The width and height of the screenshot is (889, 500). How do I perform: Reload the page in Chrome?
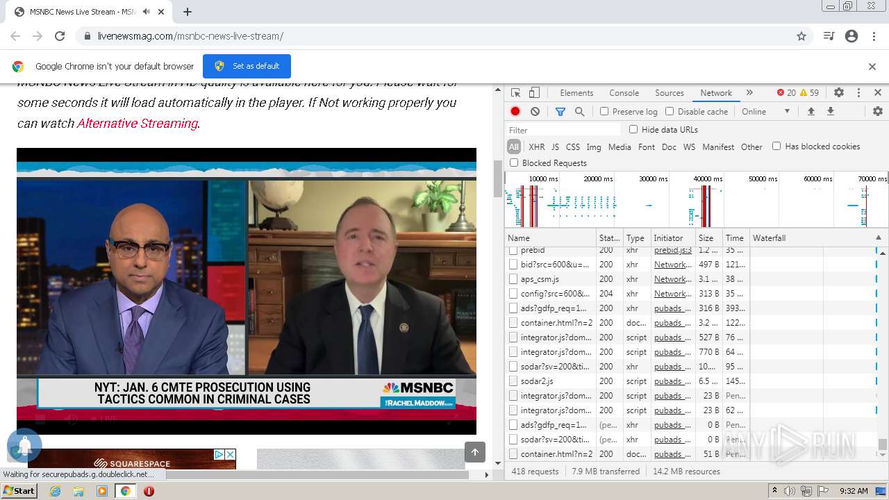pyautogui.click(x=60, y=36)
